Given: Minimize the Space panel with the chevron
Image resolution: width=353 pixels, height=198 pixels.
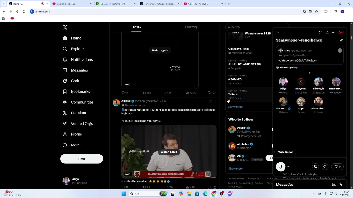Looking at the screenshot, I should point(278,32).
